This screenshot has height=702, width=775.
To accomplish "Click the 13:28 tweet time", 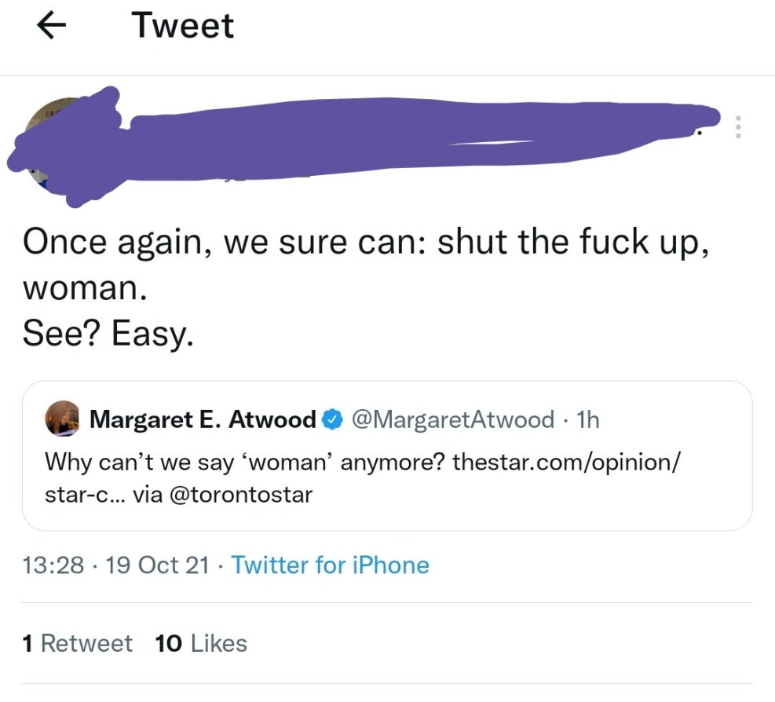I will [x=53, y=565].
